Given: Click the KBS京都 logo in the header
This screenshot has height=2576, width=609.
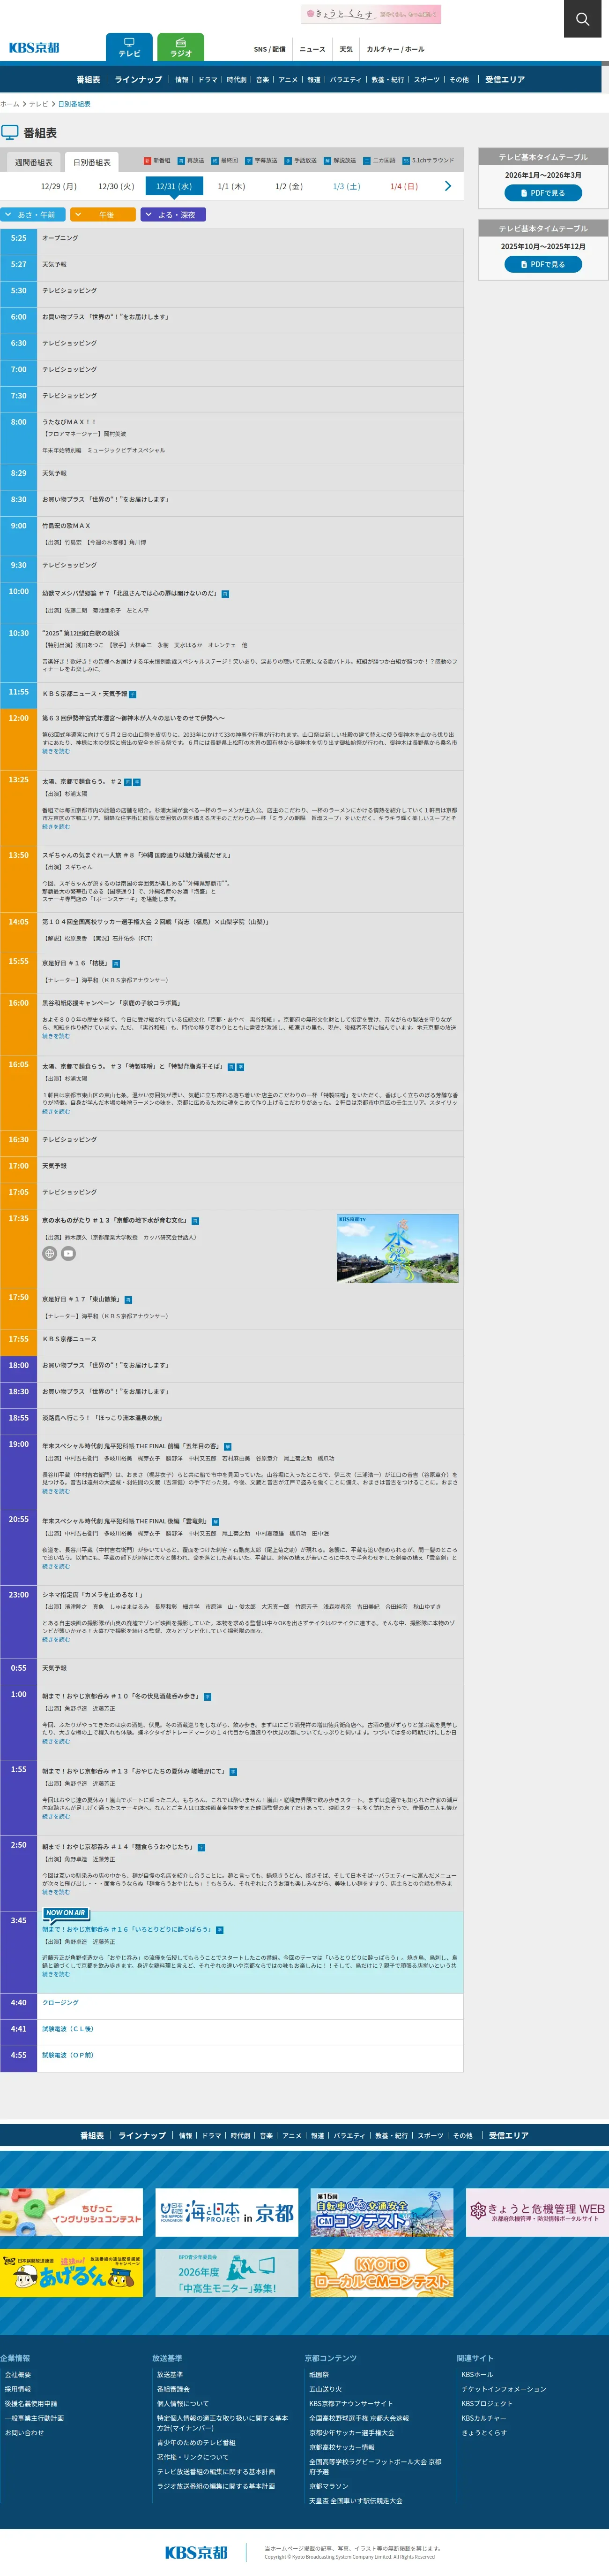Looking at the screenshot, I should coord(34,47).
